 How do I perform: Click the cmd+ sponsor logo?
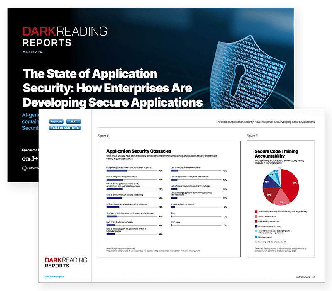[30, 159]
